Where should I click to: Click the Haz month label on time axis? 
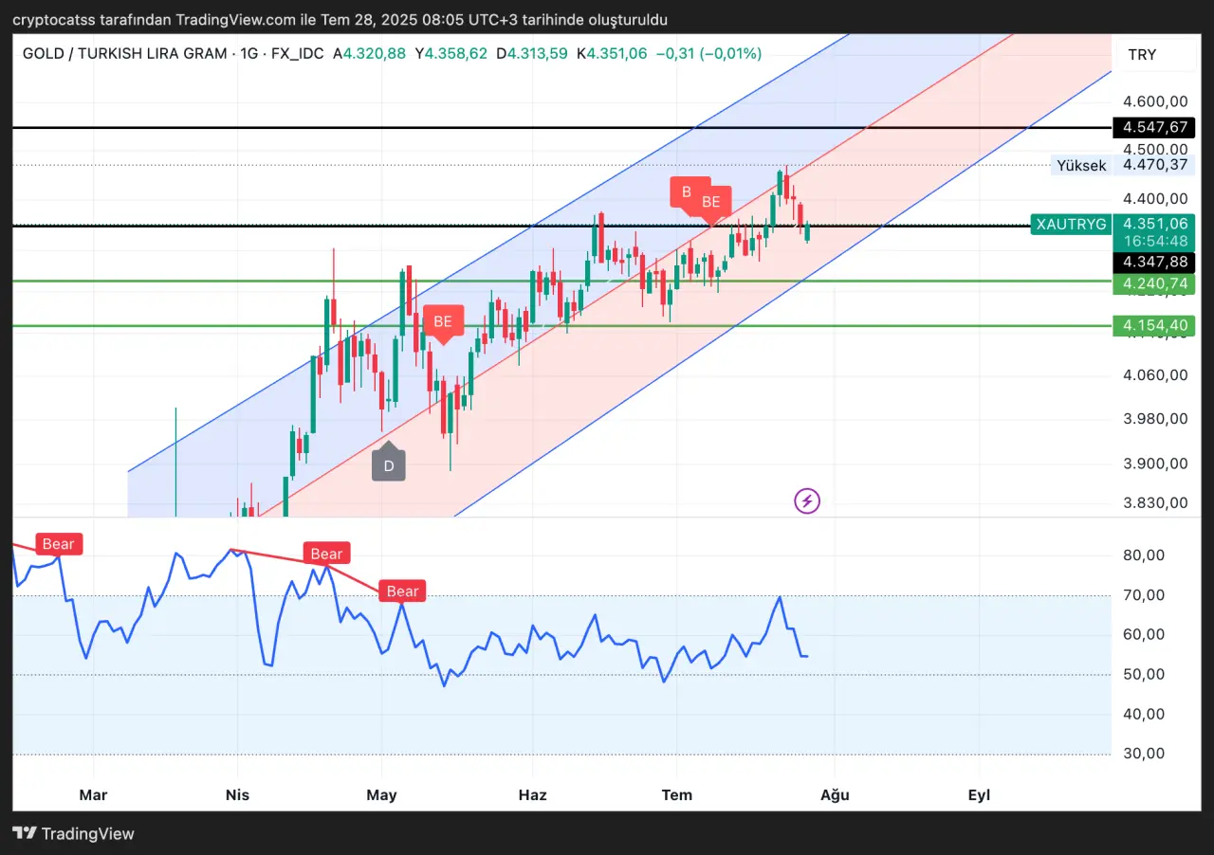coord(532,794)
